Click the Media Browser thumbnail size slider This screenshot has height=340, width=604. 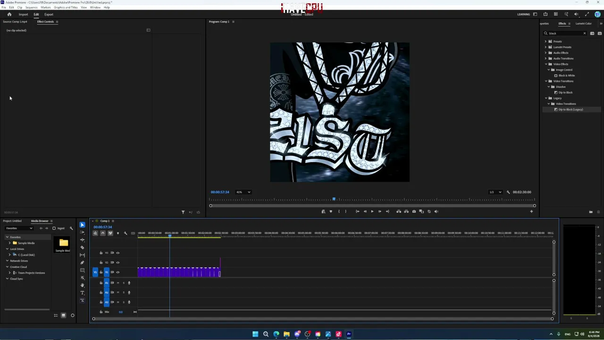pos(72,315)
